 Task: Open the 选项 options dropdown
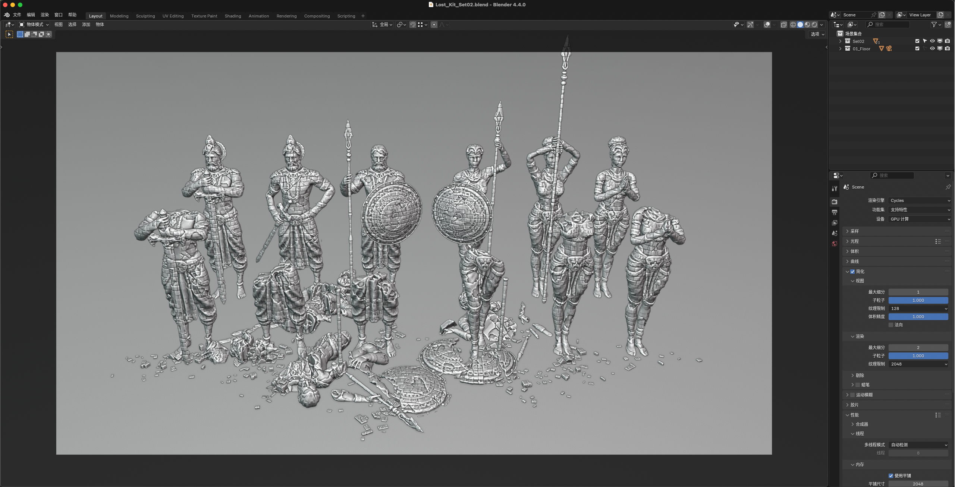(x=817, y=34)
